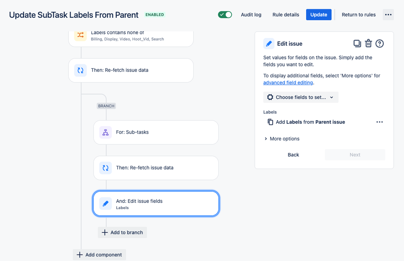The height and width of the screenshot is (261, 404).
Task: Click the duplicate component icon
Action: coord(357,44)
